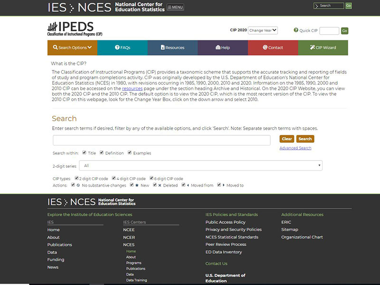
Task: Click the orange Search button
Action: [x=305, y=139]
